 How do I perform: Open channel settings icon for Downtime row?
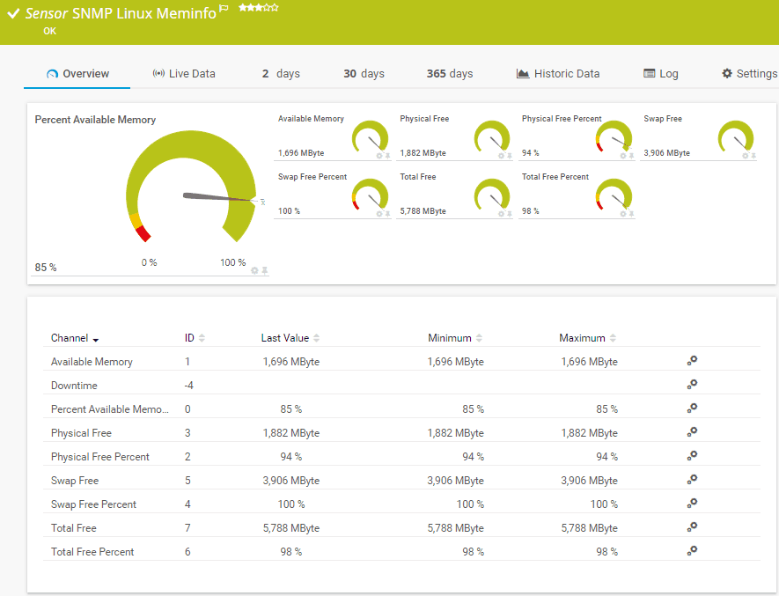click(x=693, y=385)
